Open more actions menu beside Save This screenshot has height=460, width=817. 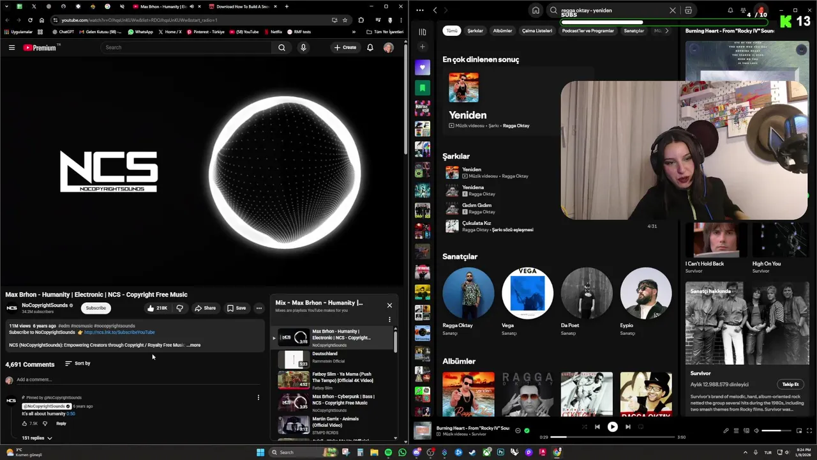259,308
